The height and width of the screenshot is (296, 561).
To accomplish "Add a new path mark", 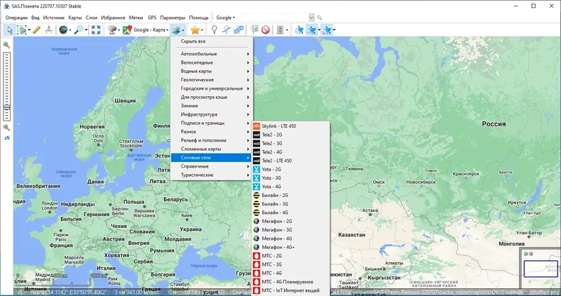I will click(226, 30).
